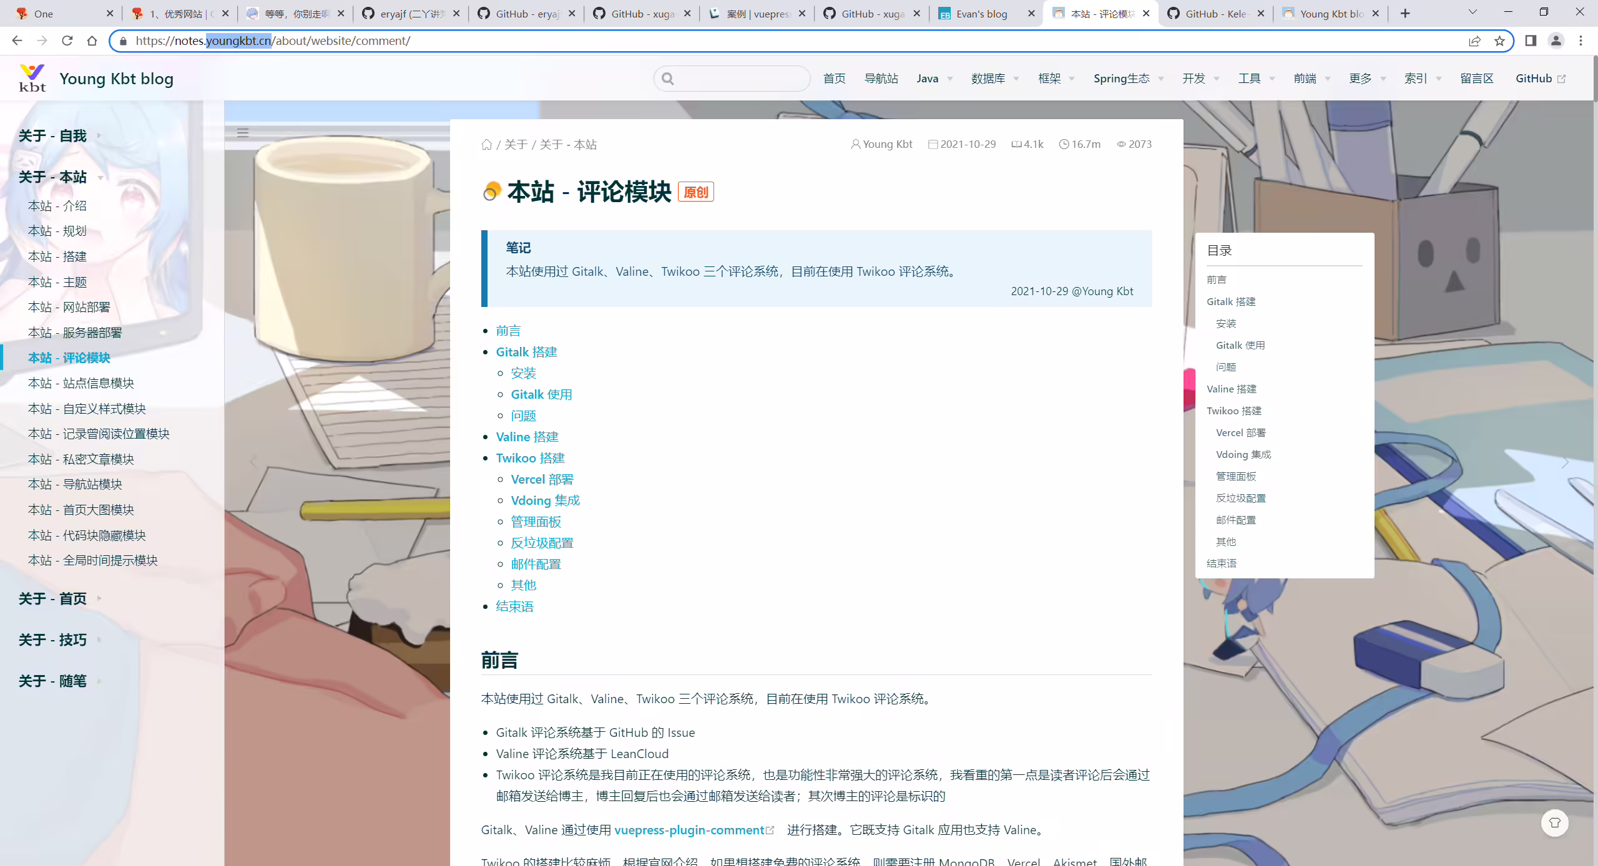Image resolution: width=1598 pixels, height=866 pixels.
Task: Switch to the GitHub - Kele tab
Action: (1214, 14)
